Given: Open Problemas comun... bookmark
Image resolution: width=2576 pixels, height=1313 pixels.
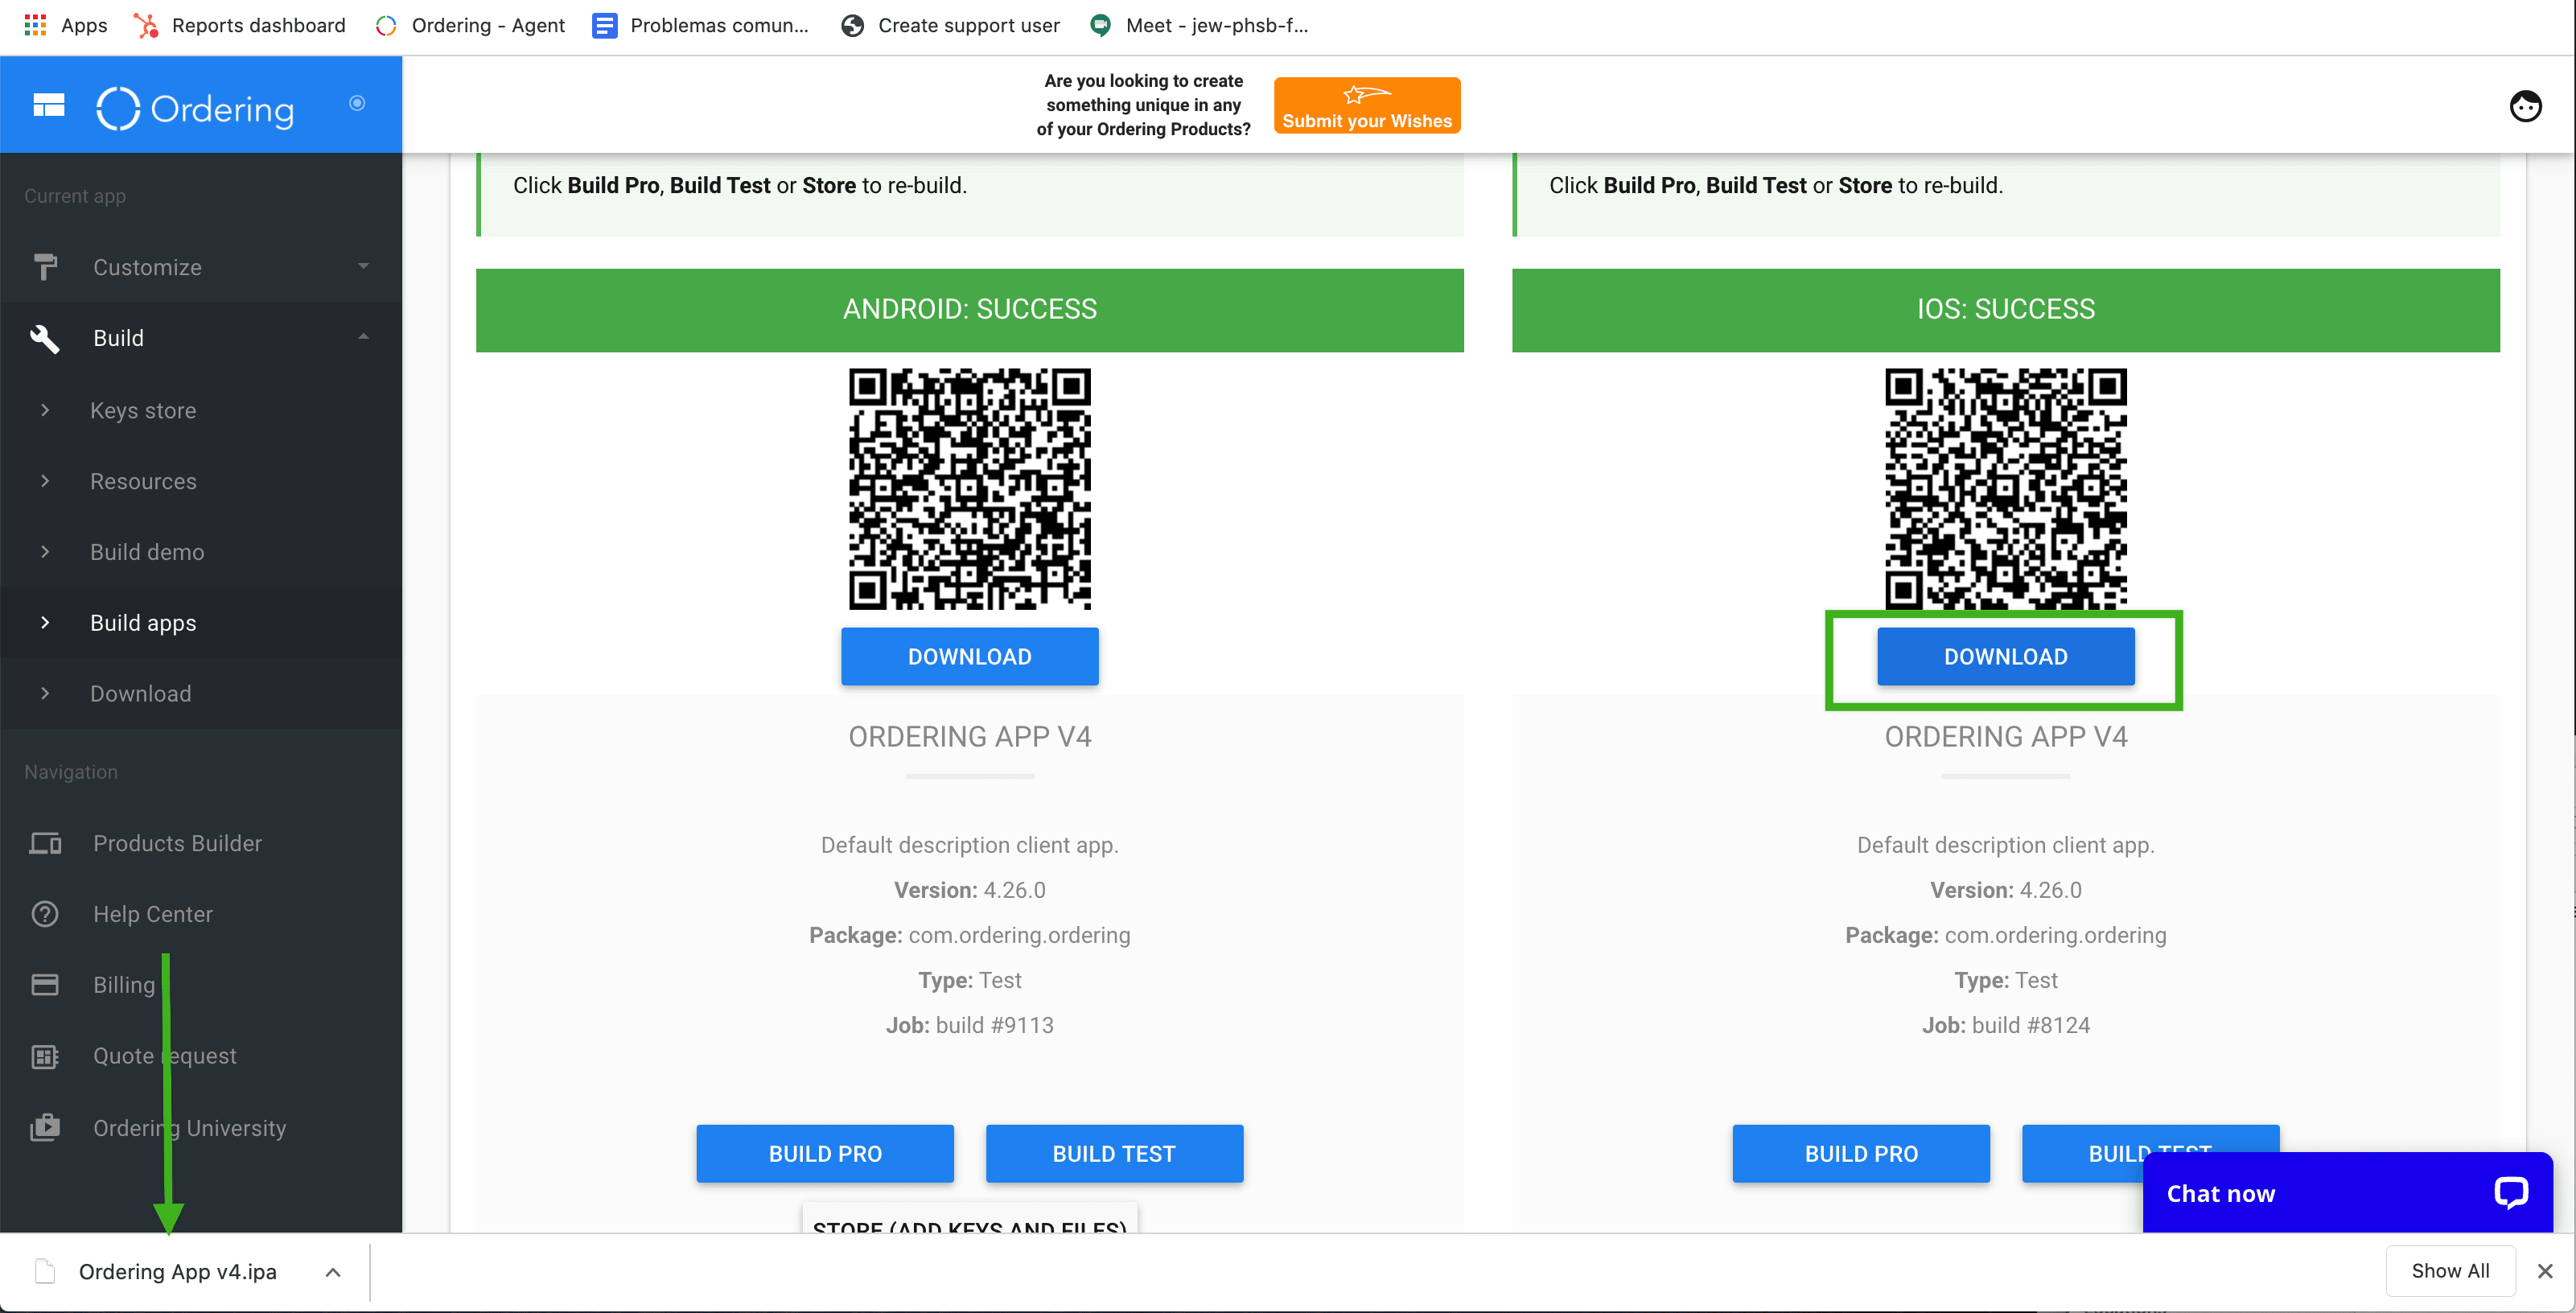Looking at the screenshot, I should (x=700, y=25).
